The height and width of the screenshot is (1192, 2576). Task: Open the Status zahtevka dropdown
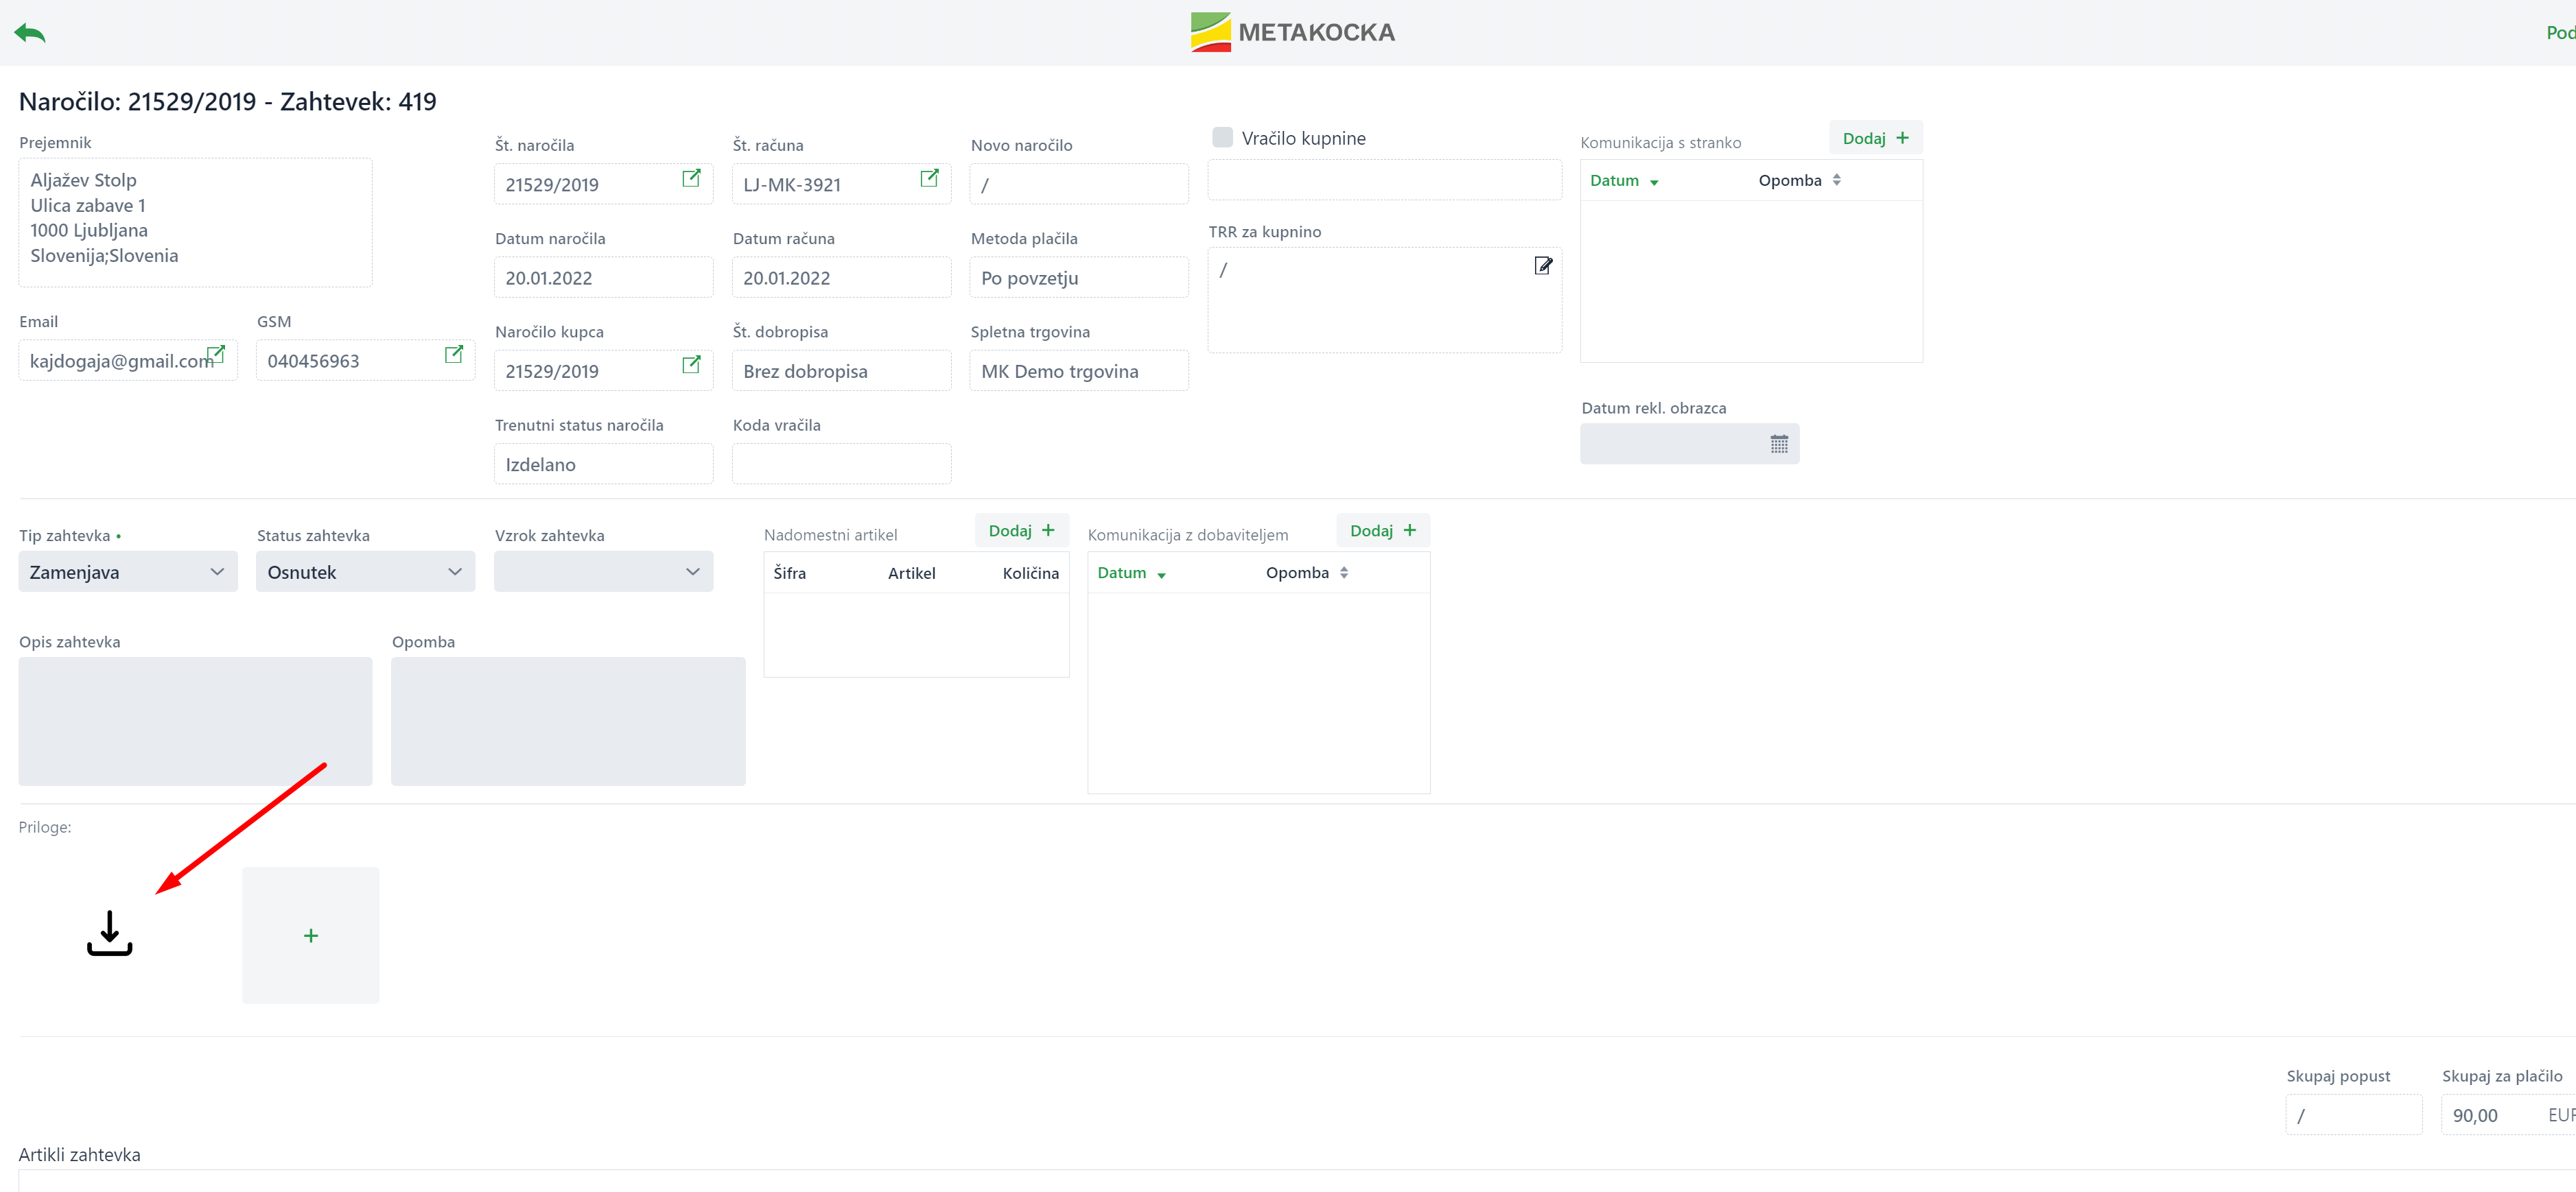(x=365, y=571)
